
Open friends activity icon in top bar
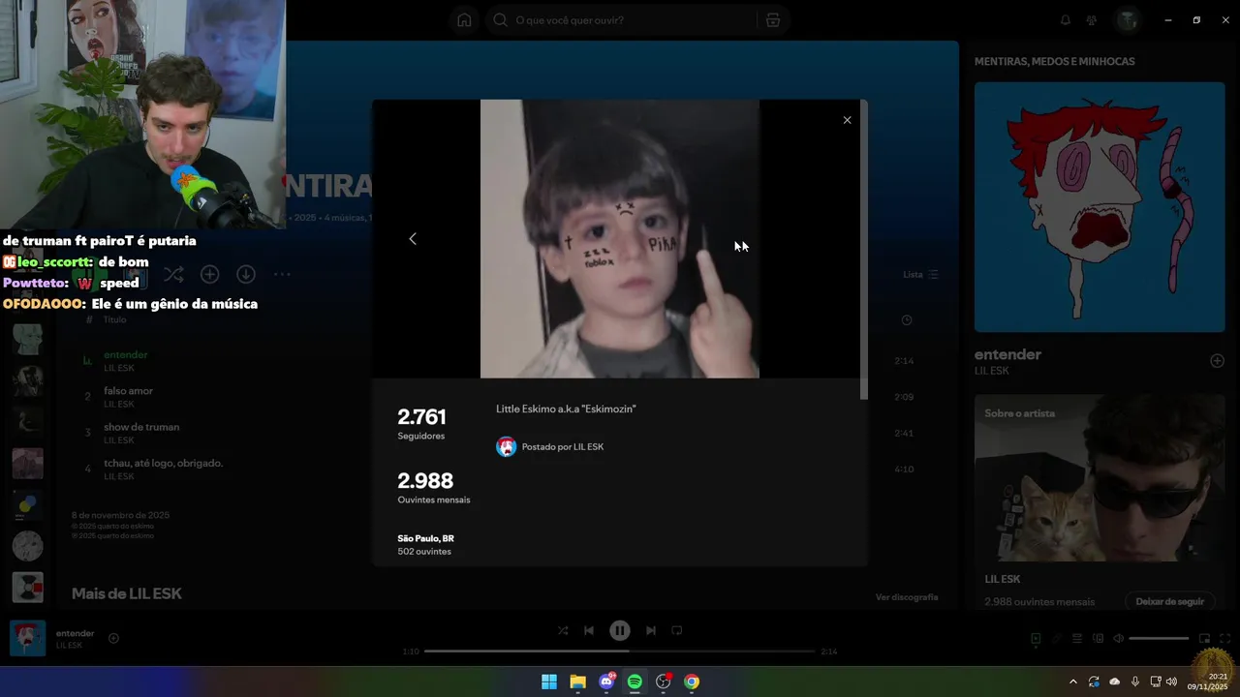tap(1092, 19)
